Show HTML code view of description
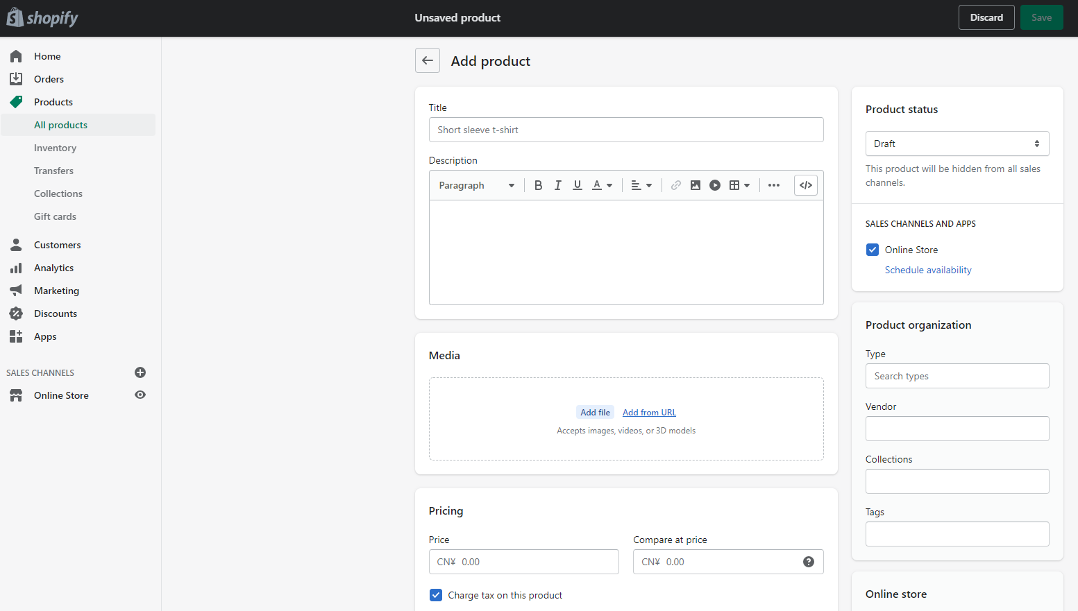This screenshot has height=611, width=1078. pos(805,185)
